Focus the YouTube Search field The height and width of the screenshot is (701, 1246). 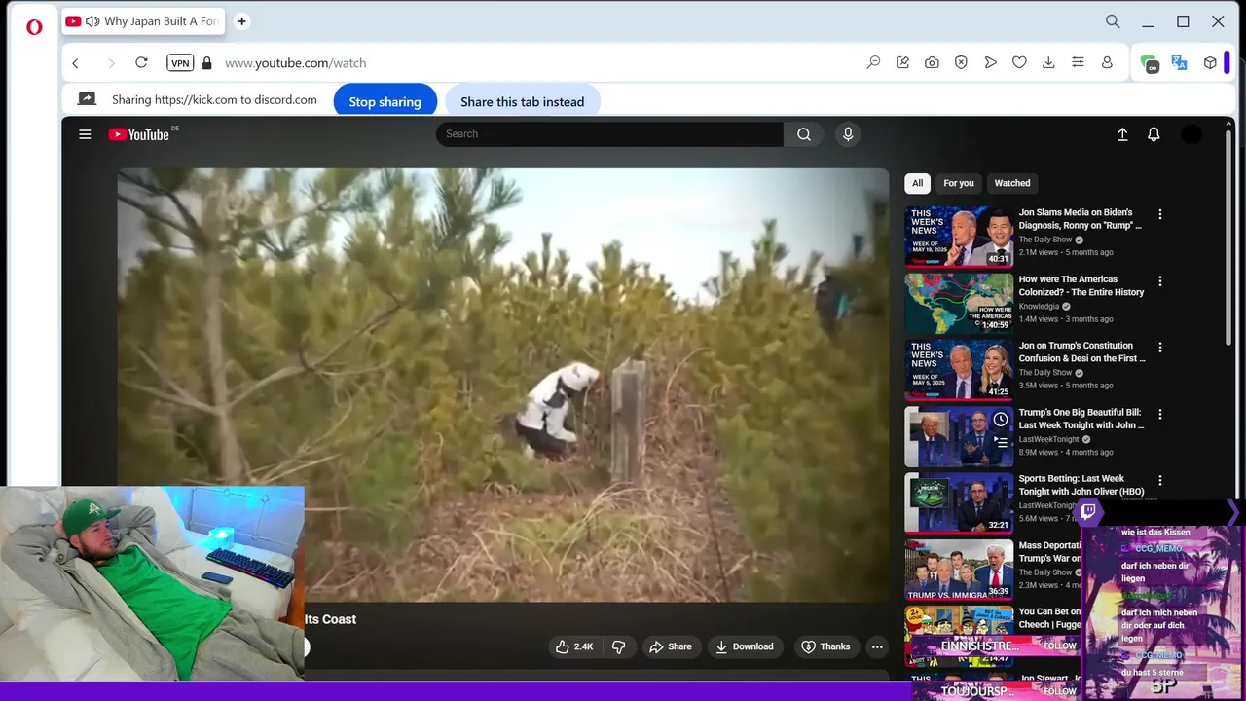coord(609,134)
